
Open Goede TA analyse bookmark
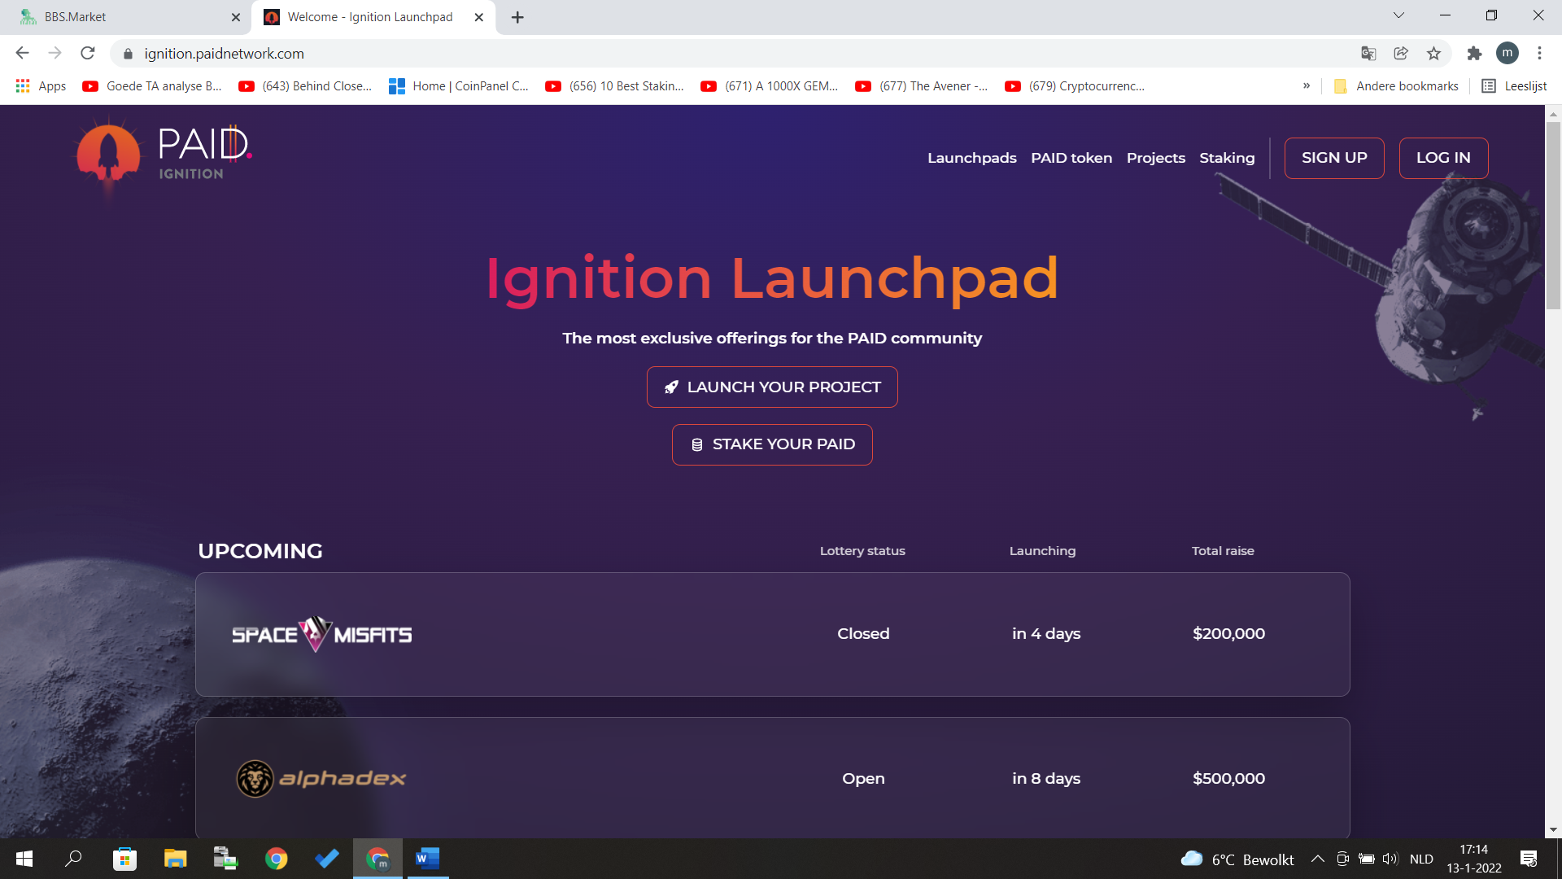(152, 86)
